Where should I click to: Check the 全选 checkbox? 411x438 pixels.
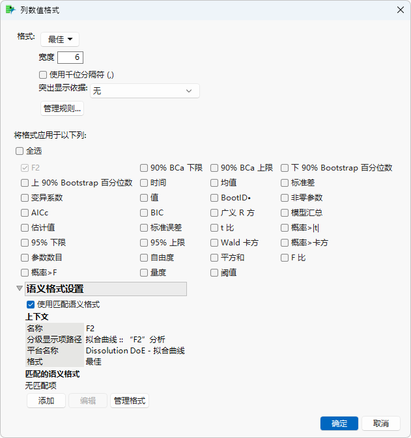coord(20,151)
